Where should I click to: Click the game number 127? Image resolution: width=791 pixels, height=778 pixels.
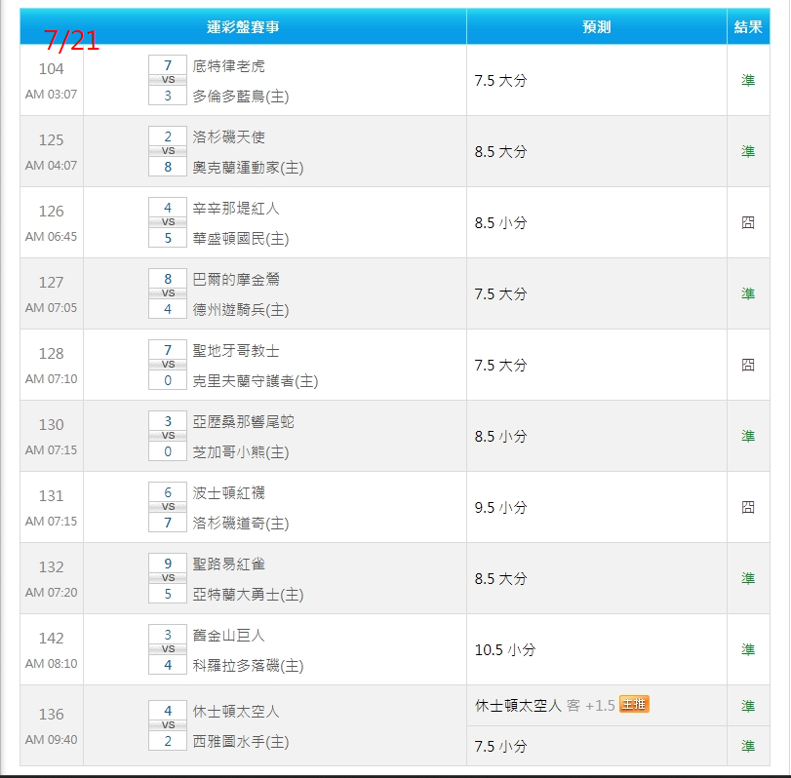(51, 283)
